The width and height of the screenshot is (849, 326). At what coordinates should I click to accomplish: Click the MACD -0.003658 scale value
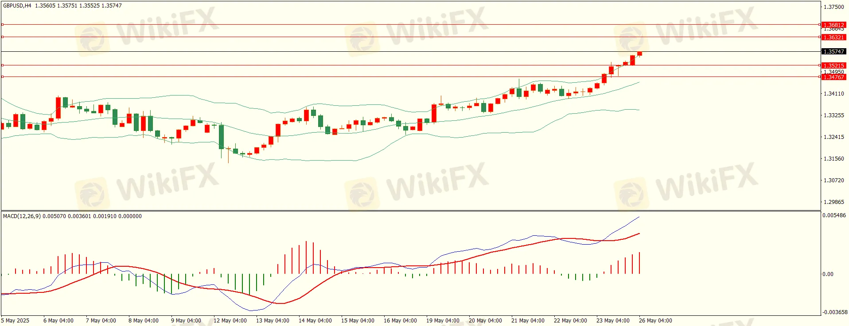pyautogui.click(x=835, y=312)
